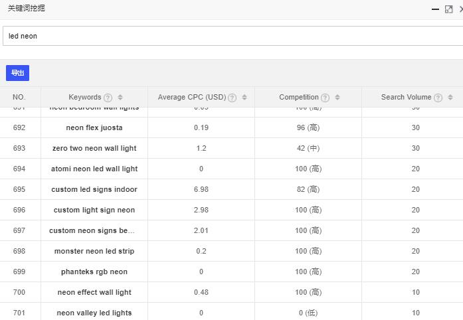The width and height of the screenshot is (463, 320).
Task: Click the 'monster neon led strip' row
Action: click(x=94, y=251)
